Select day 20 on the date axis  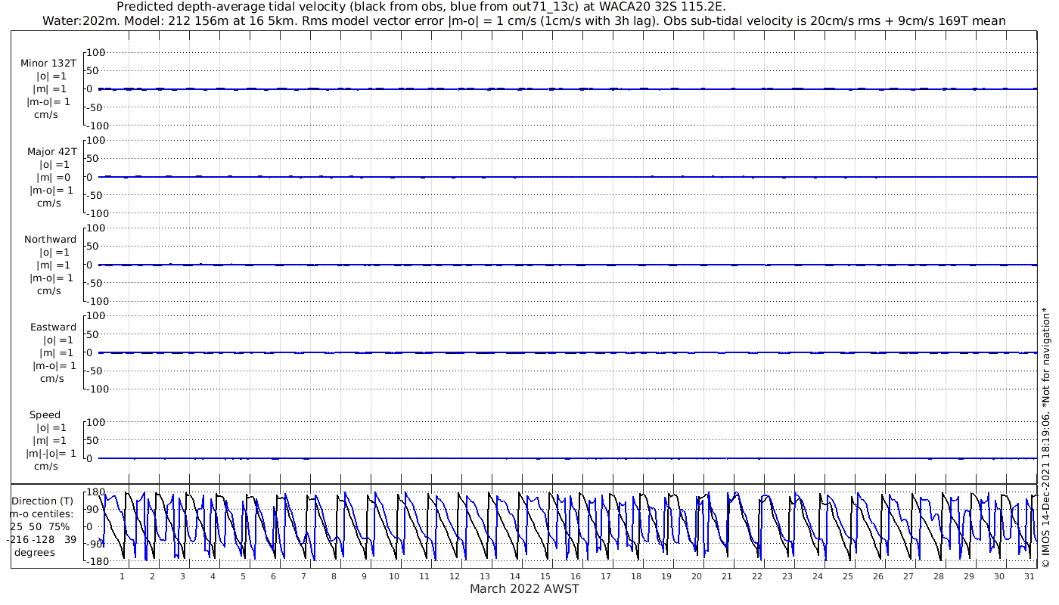697,576
